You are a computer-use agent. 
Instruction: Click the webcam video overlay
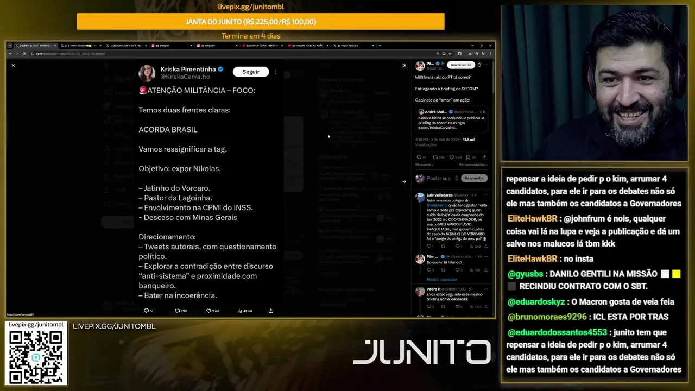(x=594, y=83)
